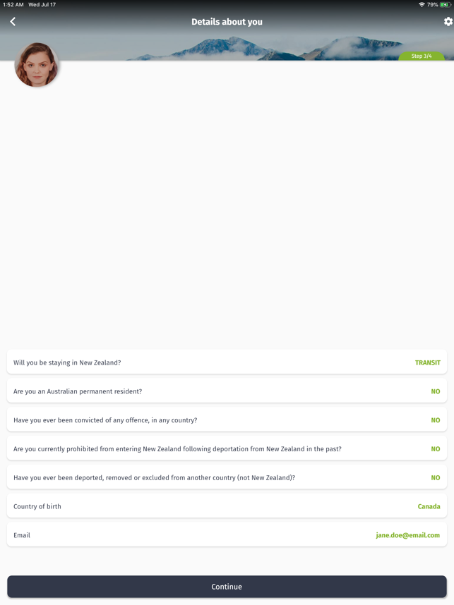Image resolution: width=454 pixels, height=605 pixels.
Task: Tap the 'Details about you' title
Action: point(227,22)
